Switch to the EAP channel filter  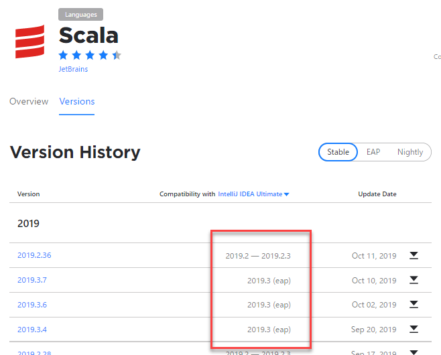click(x=373, y=152)
